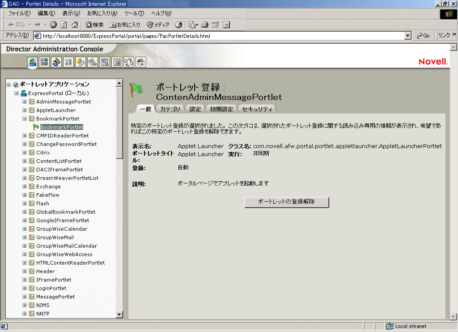Open the ファイル(F) menu
This screenshot has height=332, width=458.
[19, 13]
